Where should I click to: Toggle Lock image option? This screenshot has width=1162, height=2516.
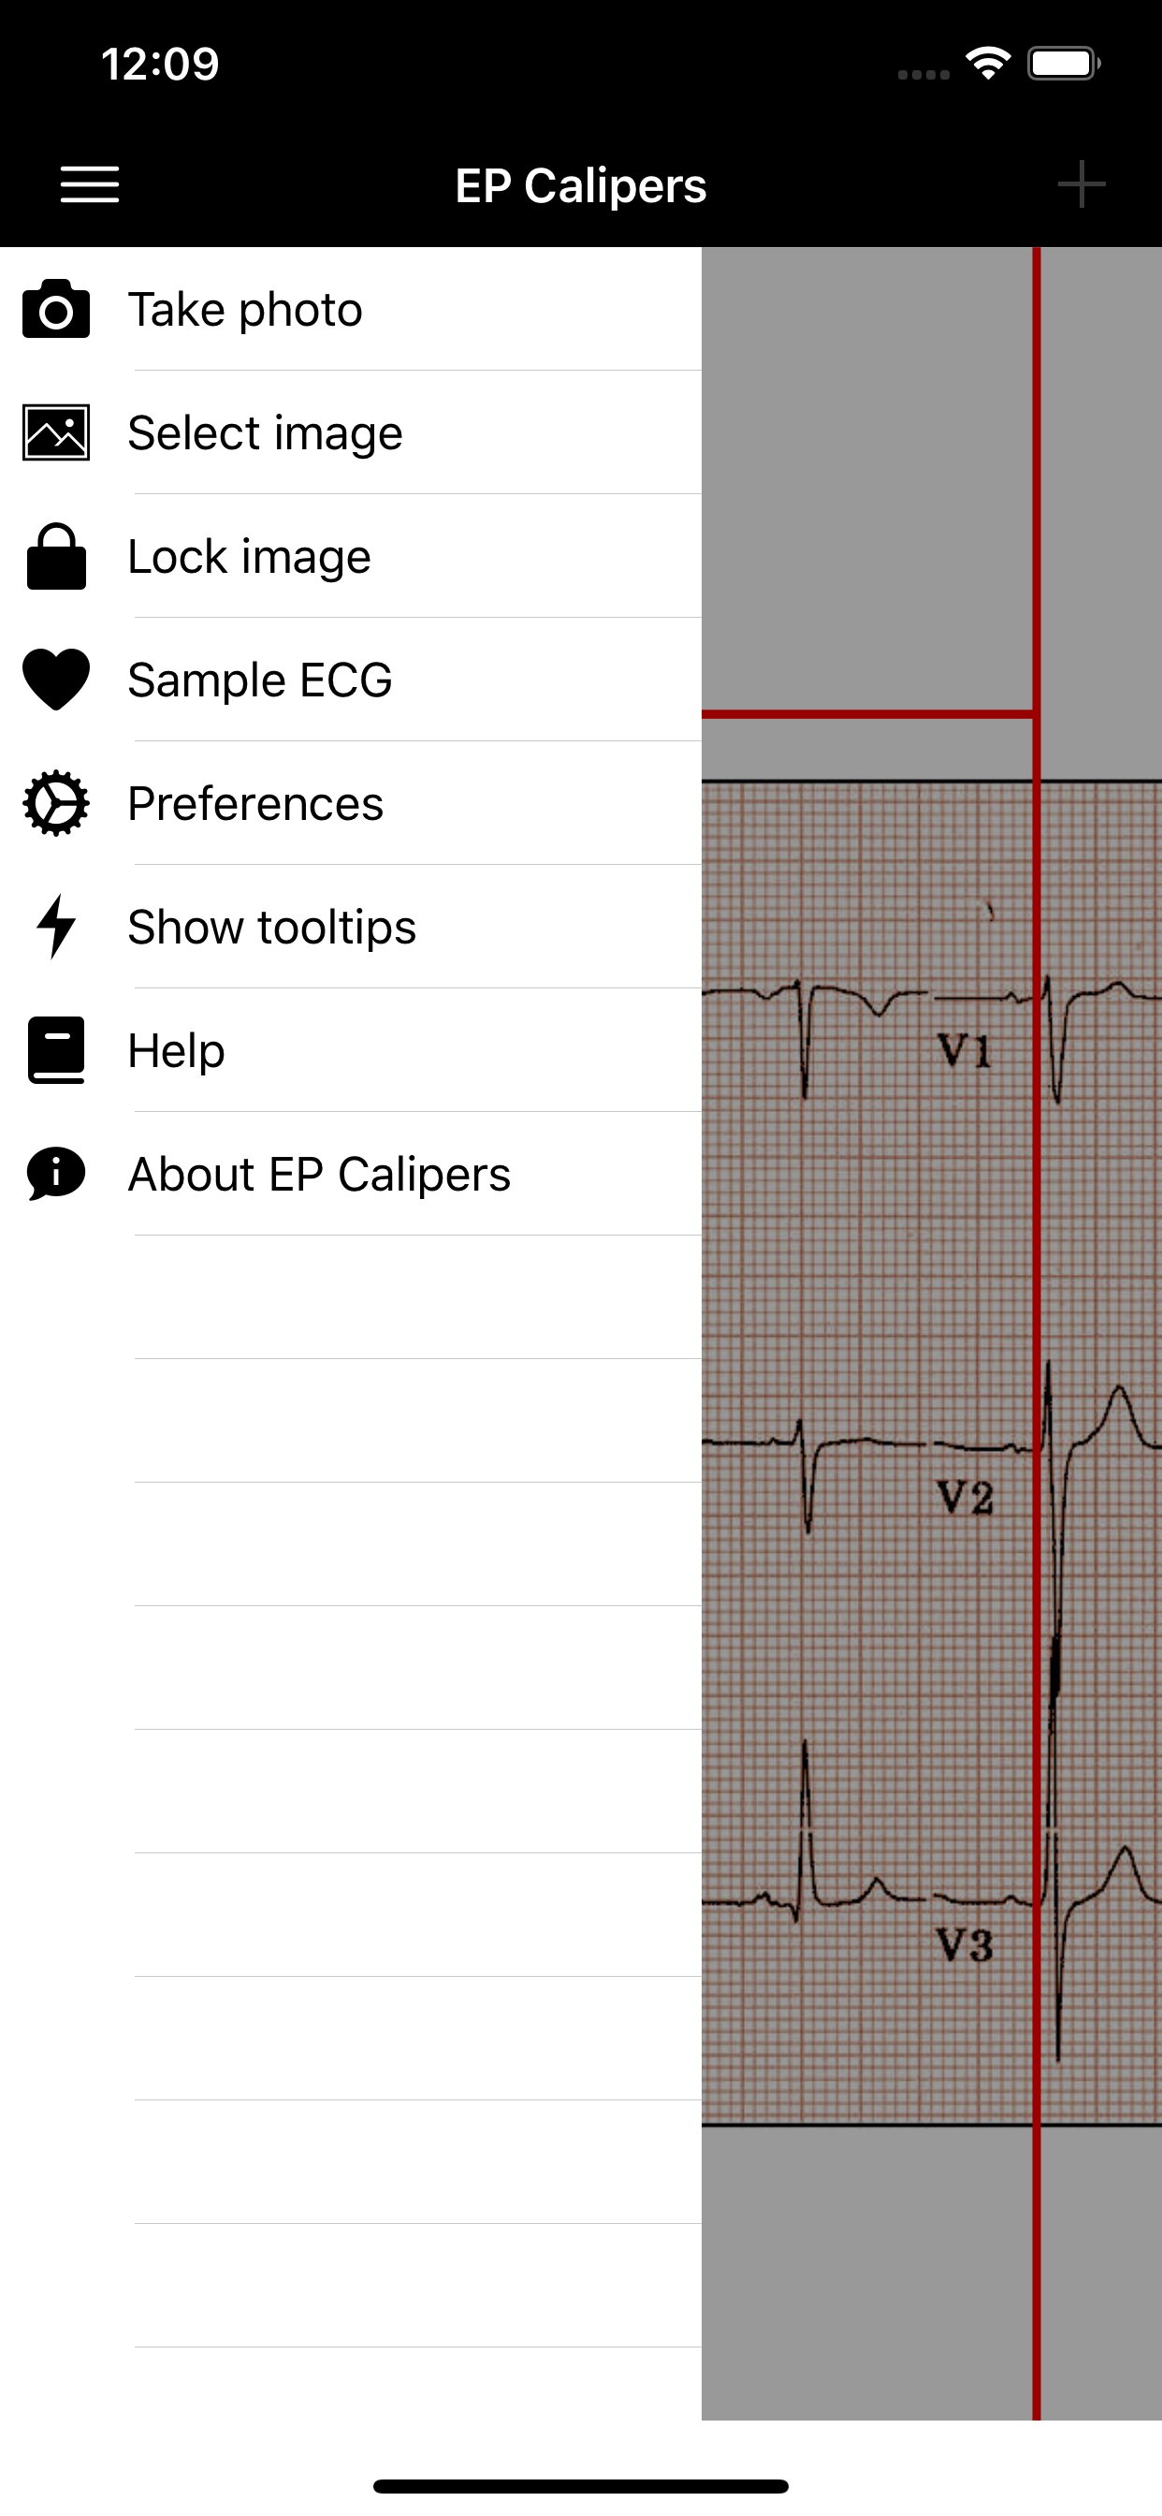click(x=249, y=557)
